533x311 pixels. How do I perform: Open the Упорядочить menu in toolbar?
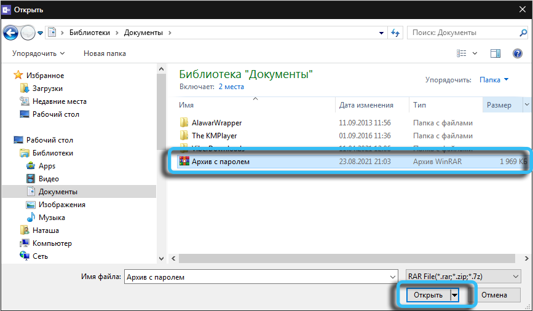click(x=38, y=53)
